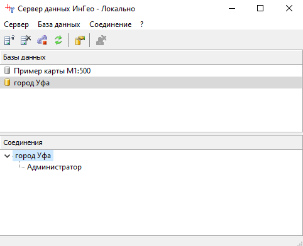Click the yellow cylinder icon of город Уфа

pos(7,82)
